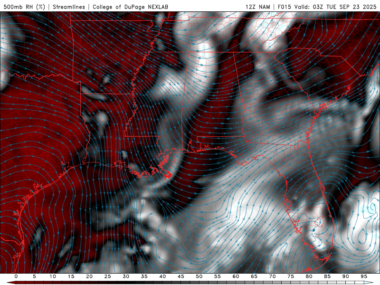Viewport: 380px width, 285px height.
Task: Click the "85" color scale label
Action: [327, 276]
